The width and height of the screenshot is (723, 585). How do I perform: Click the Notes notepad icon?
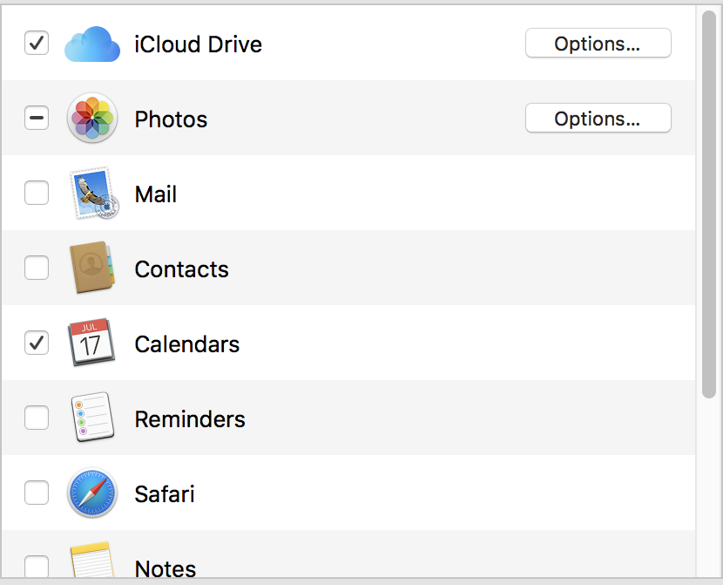click(92, 560)
